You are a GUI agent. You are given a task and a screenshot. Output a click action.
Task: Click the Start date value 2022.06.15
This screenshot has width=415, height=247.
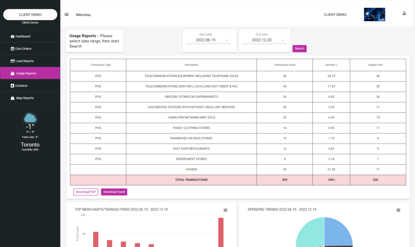point(205,40)
